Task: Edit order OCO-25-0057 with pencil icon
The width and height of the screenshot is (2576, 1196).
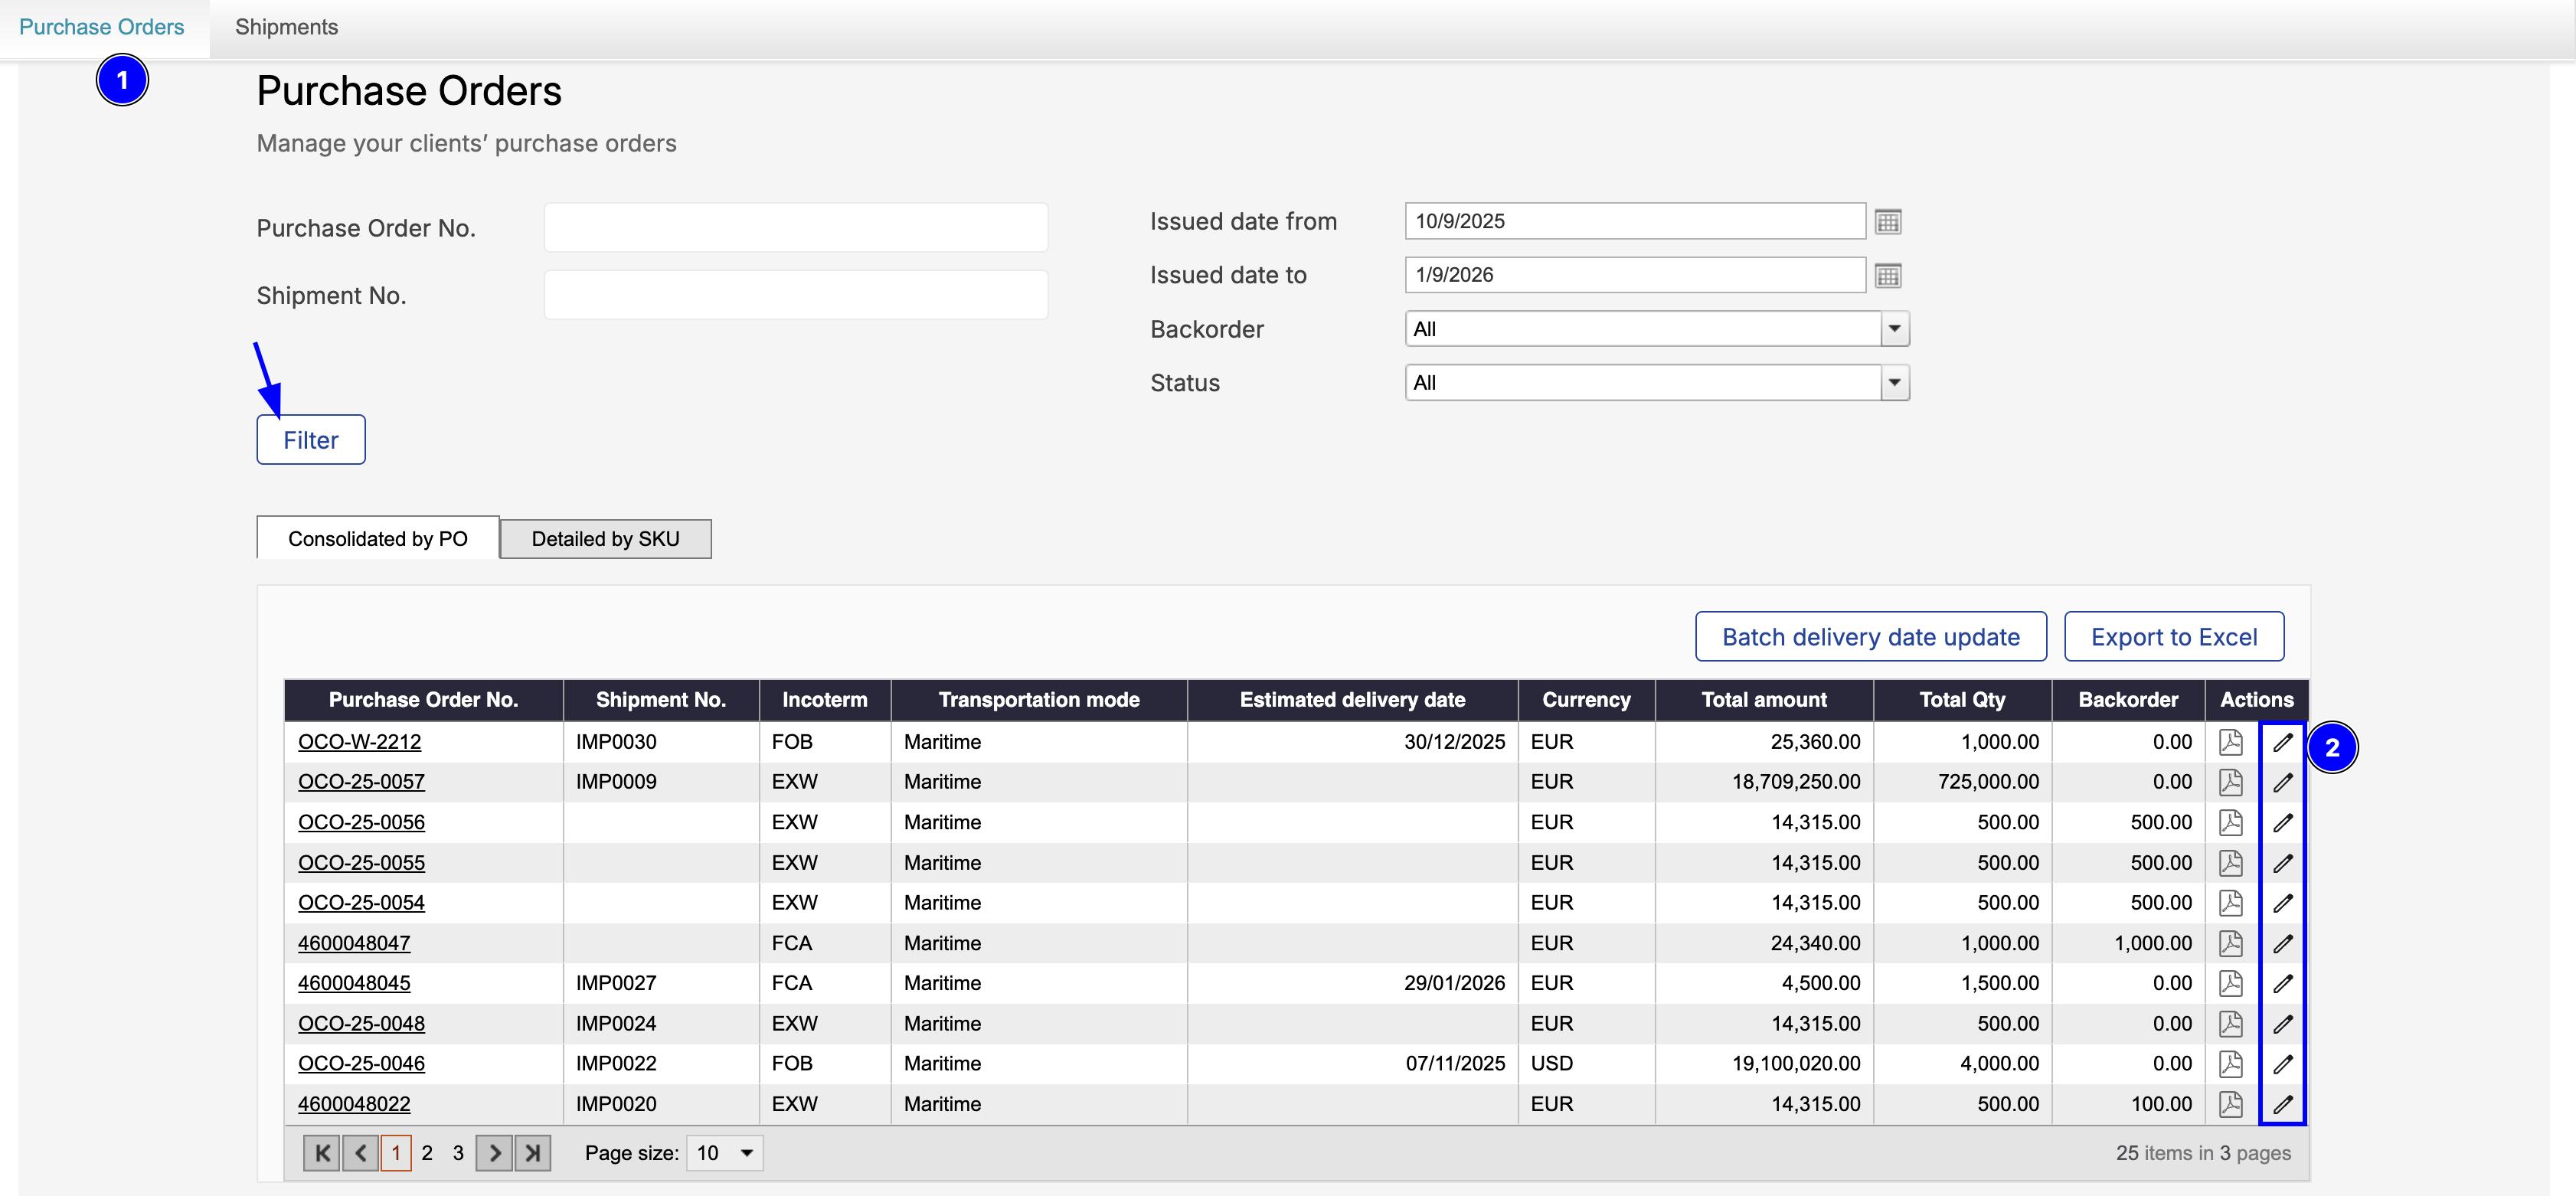Action: [2282, 783]
